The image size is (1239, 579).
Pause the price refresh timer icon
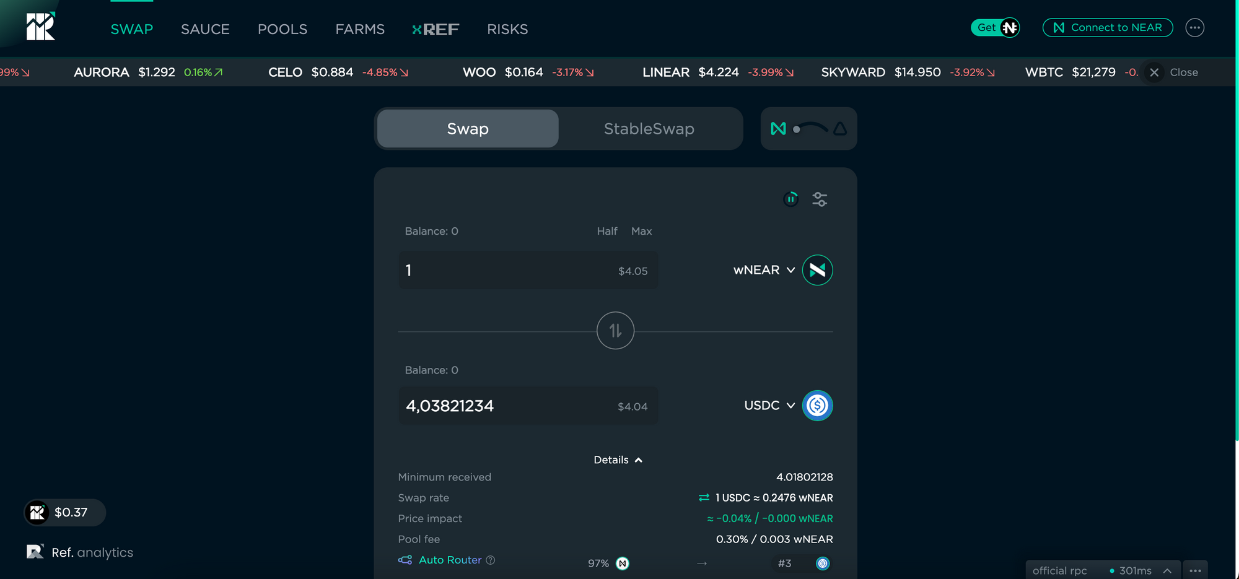[x=790, y=199]
